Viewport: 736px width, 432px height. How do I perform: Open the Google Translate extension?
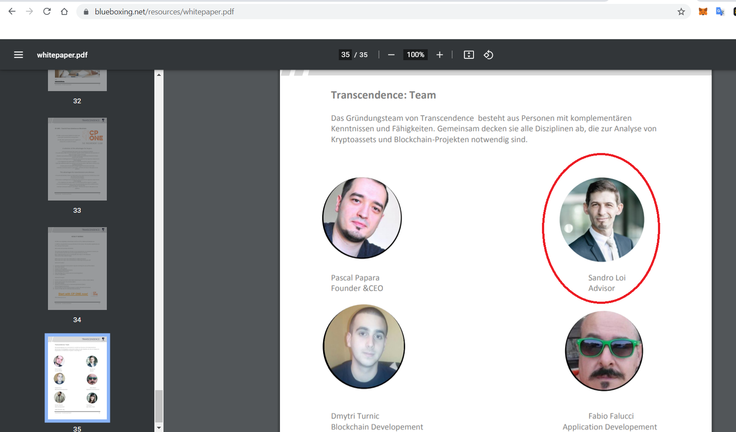[720, 12]
